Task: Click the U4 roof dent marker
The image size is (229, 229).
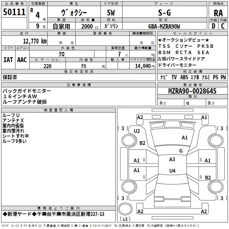Action: [x=172, y=171]
